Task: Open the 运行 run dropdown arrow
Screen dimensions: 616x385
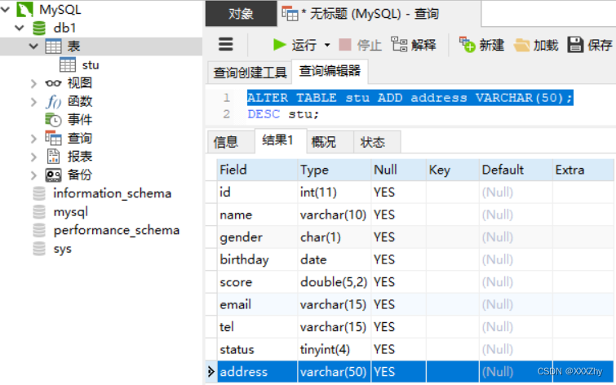Action: 327,45
